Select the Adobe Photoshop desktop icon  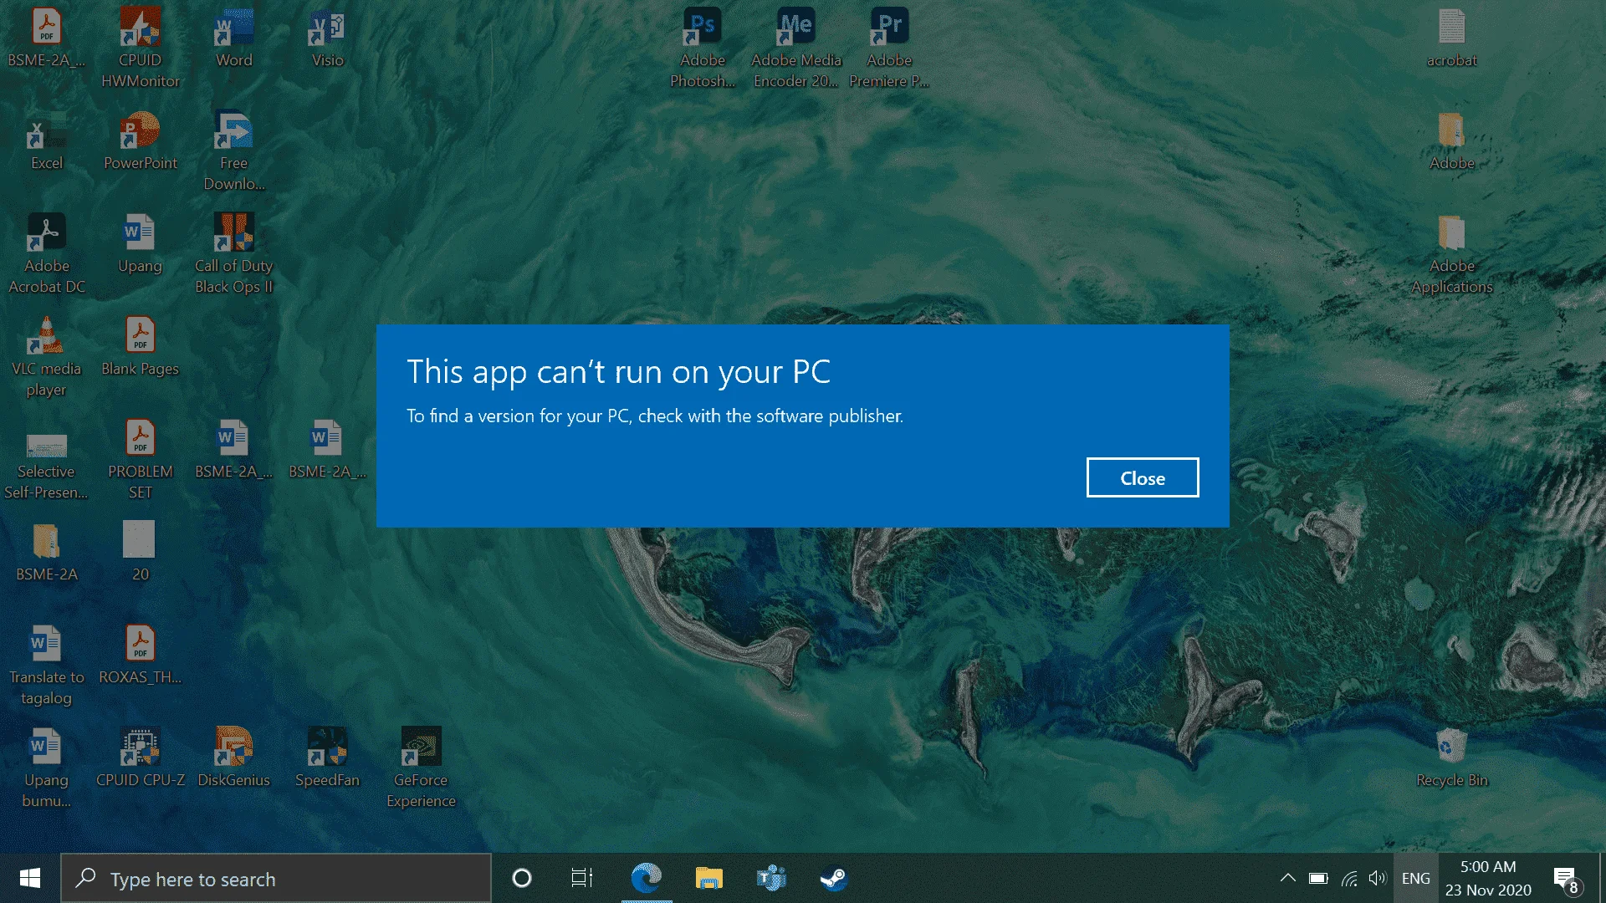pyautogui.click(x=703, y=47)
